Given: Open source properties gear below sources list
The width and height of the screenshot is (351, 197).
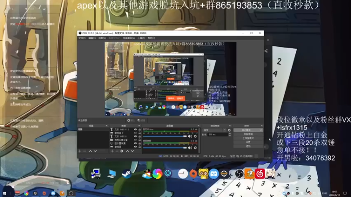Looking at the screenshot, I should (122, 151).
